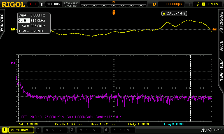224x134 pixels.
Task: Click the USB connection status icon
Action: point(209,130)
